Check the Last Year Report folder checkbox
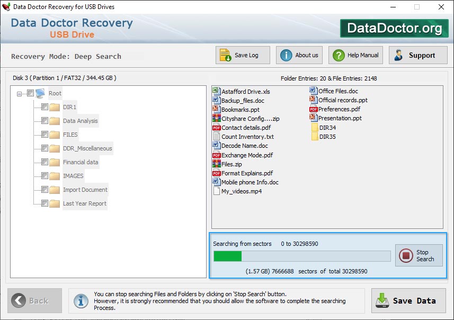454x320 pixels. pos(44,203)
